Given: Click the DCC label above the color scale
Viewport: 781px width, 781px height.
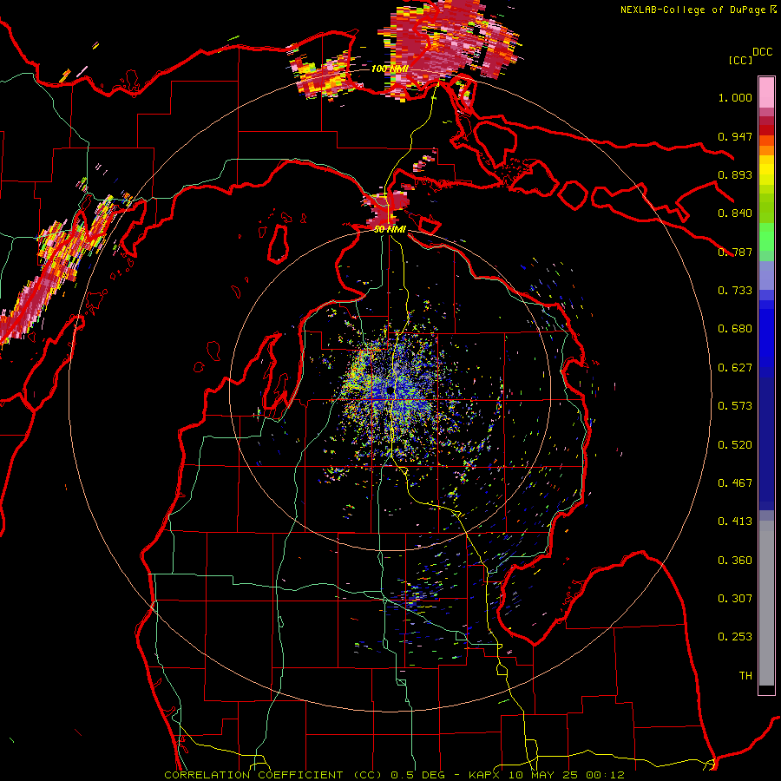Looking at the screenshot, I should (x=762, y=52).
